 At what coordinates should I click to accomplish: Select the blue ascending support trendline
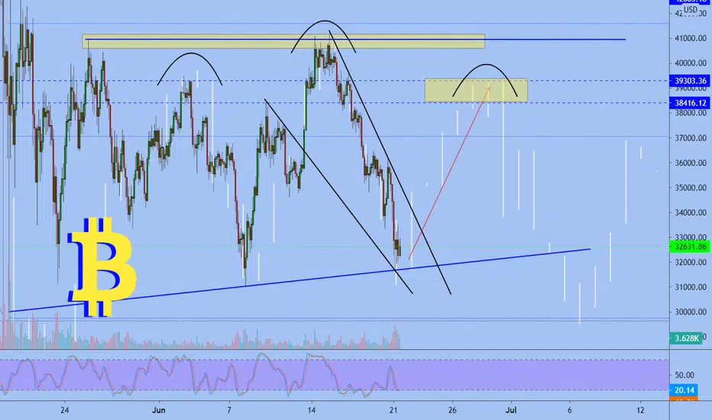pos(299,280)
